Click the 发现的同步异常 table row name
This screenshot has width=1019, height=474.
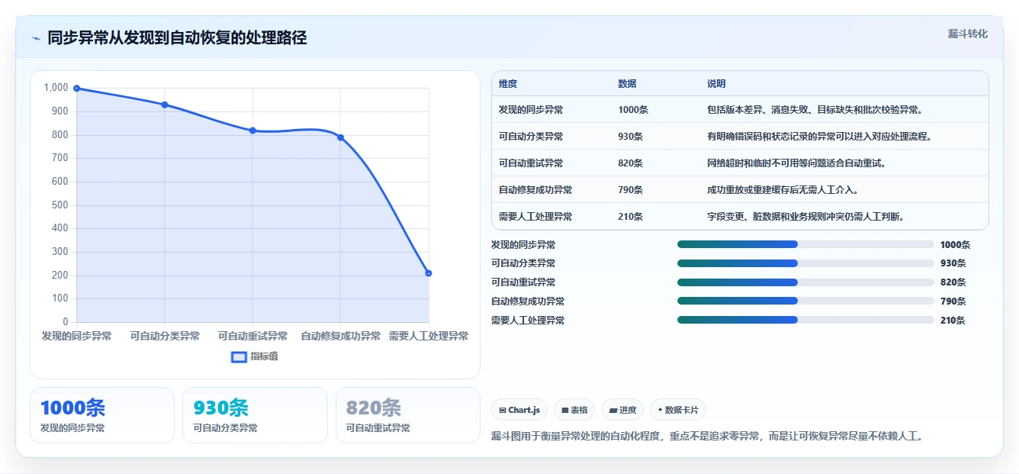(x=531, y=110)
